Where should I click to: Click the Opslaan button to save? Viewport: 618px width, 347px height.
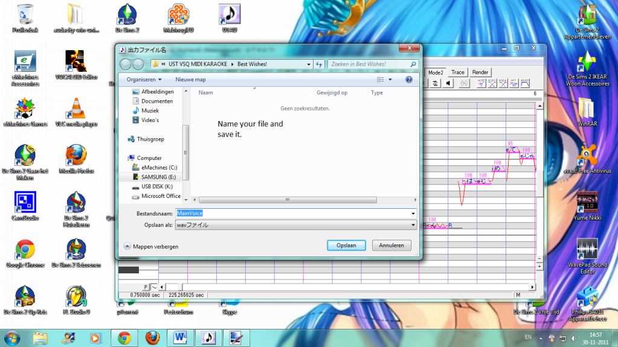tap(346, 246)
